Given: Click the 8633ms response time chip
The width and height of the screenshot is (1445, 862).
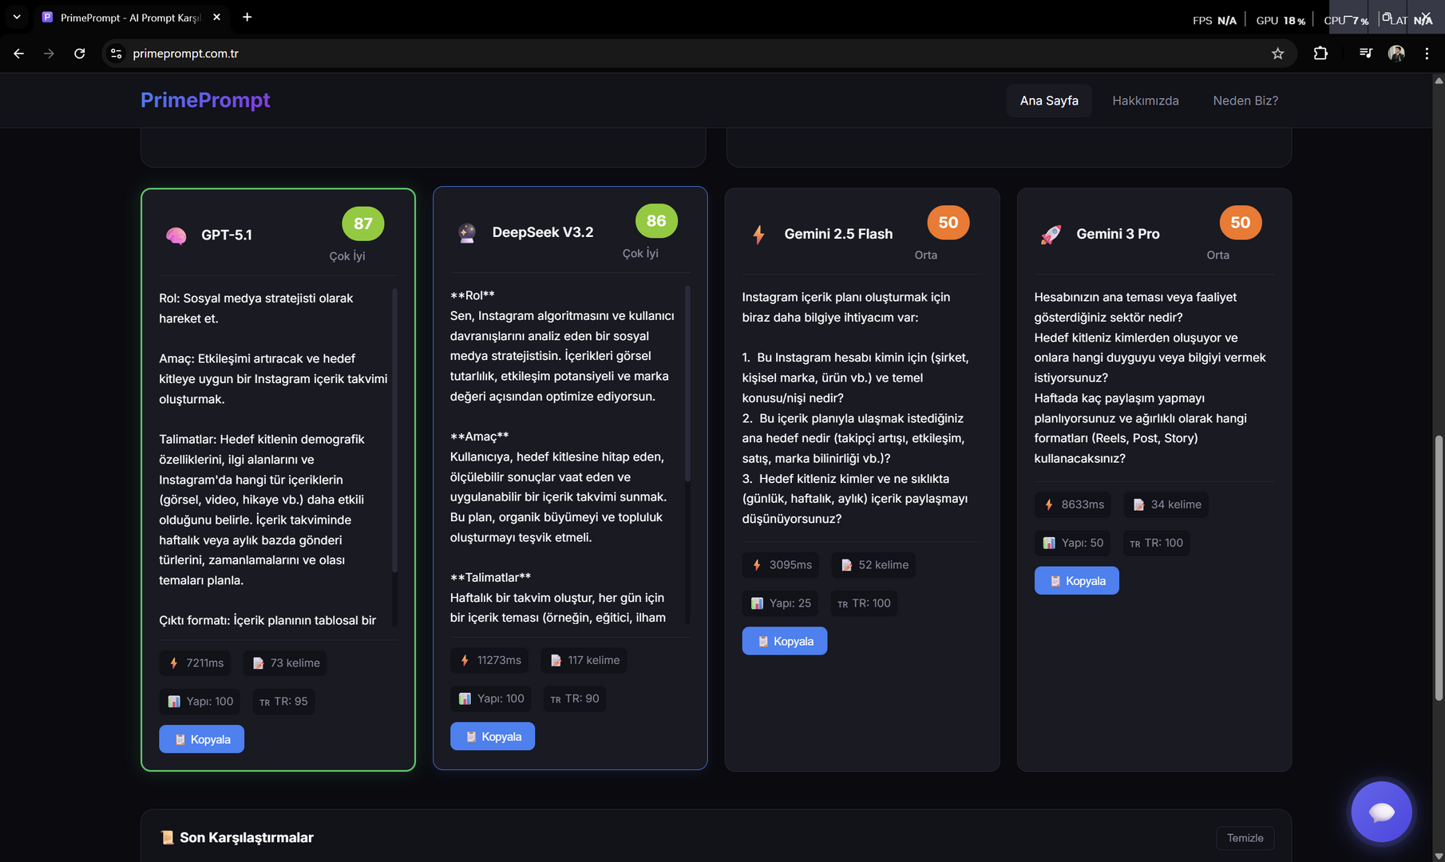Looking at the screenshot, I should [1073, 504].
